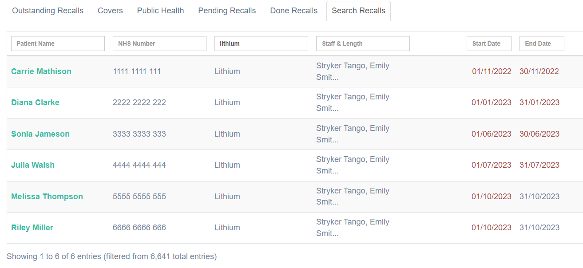Open Julia Walsh's patient entry
The width and height of the screenshot is (583, 268).
pos(33,165)
